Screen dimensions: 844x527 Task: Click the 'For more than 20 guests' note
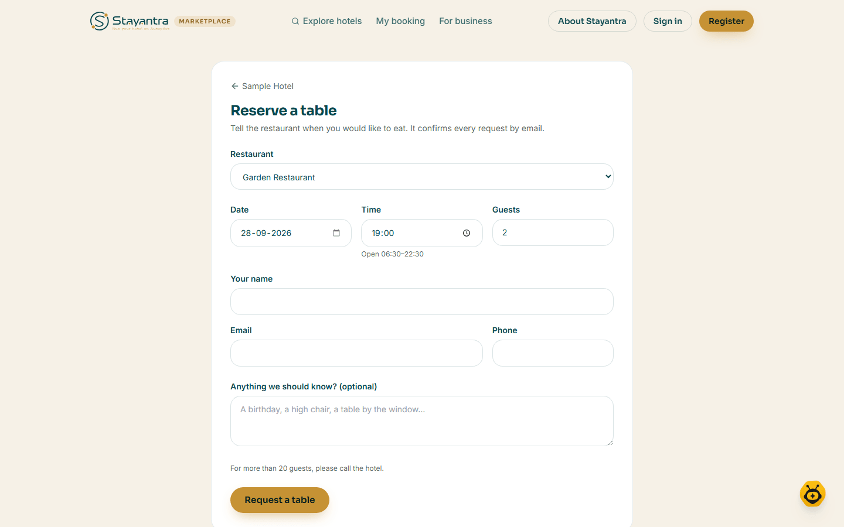[x=307, y=468]
